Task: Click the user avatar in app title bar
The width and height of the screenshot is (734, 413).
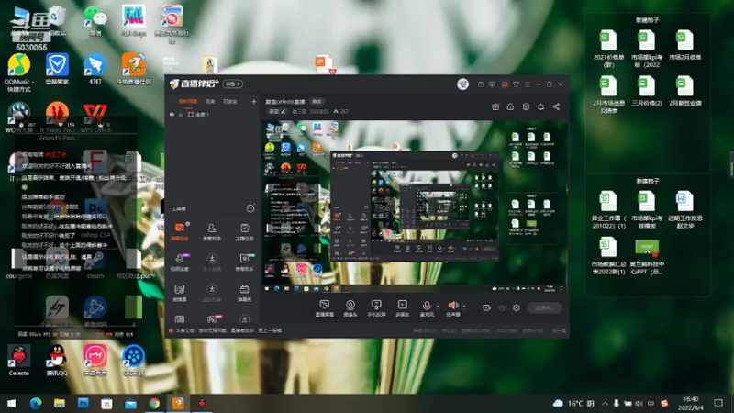Action: tap(462, 84)
